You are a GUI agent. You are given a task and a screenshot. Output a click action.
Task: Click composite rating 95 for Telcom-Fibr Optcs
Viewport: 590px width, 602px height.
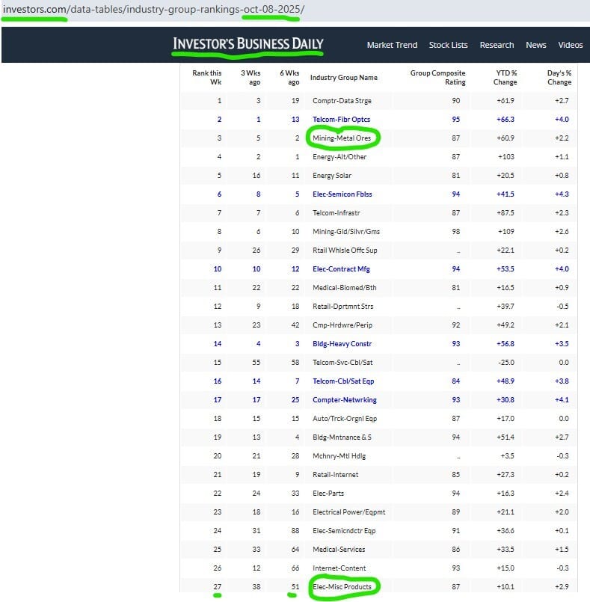pos(455,120)
